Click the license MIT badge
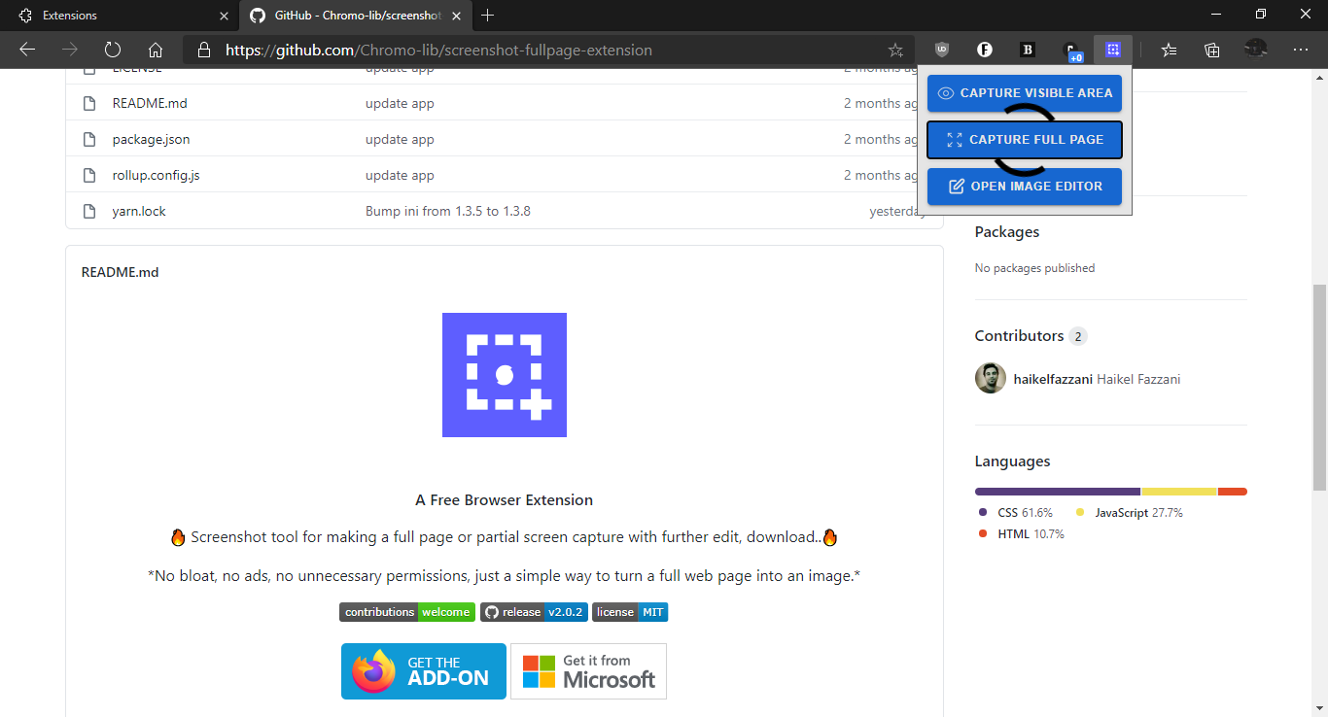Screen dimensions: 1328x717 point(630,612)
